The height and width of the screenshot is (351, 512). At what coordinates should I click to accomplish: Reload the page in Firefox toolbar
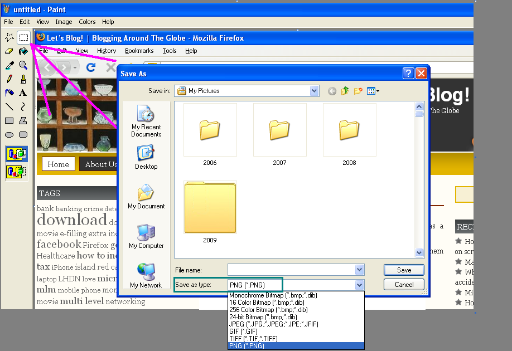click(91, 67)
